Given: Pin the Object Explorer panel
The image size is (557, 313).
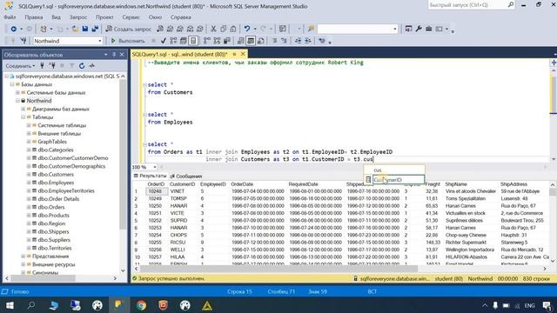Looking at the screenshot, I should [114, 54].
